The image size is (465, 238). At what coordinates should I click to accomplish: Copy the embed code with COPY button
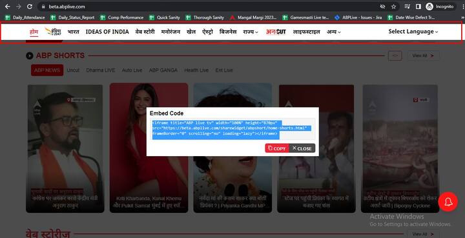pyautogui.click(x=277, y=148)
